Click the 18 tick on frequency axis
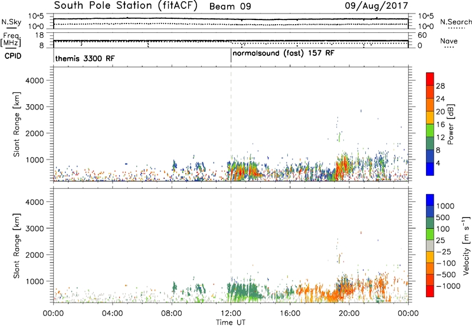This screenshot has width=472, height=326. 40,35
